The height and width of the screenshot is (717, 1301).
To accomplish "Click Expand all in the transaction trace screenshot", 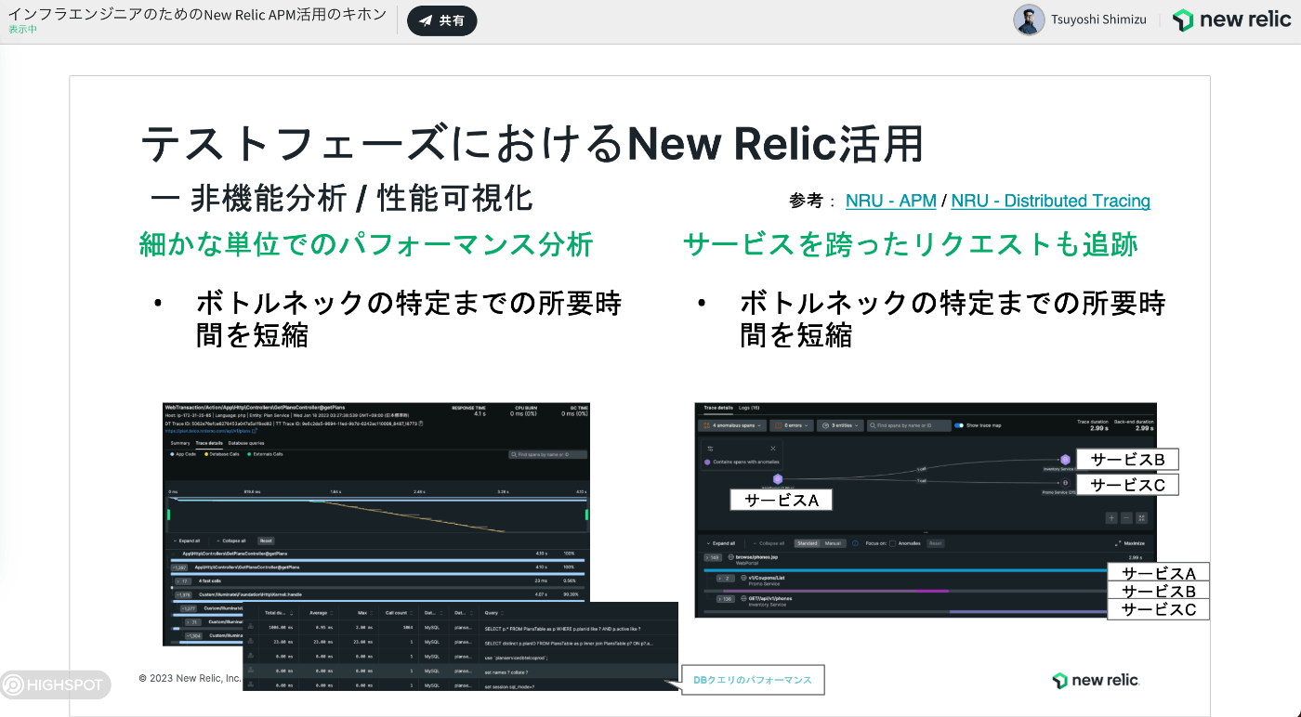I will [187, 541].
